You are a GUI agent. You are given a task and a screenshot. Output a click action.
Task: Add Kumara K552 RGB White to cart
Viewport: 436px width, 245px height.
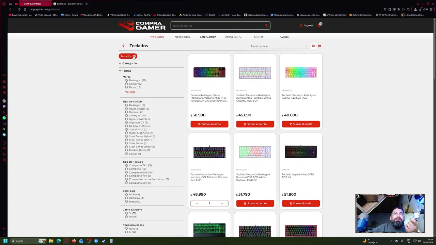pyautogui.click(x=255, y=203)
